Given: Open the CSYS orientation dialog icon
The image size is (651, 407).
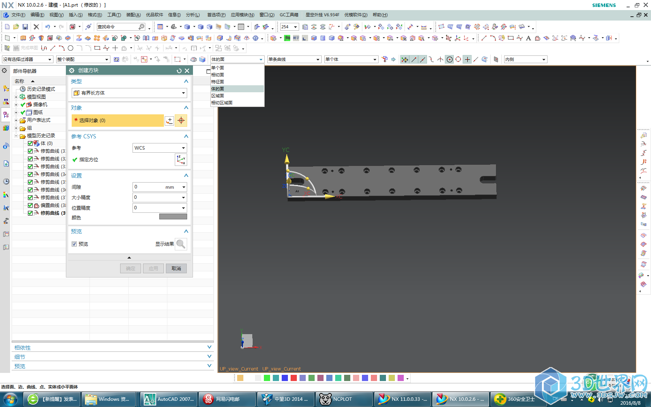Looking at the screenshot, I should 181,159.
